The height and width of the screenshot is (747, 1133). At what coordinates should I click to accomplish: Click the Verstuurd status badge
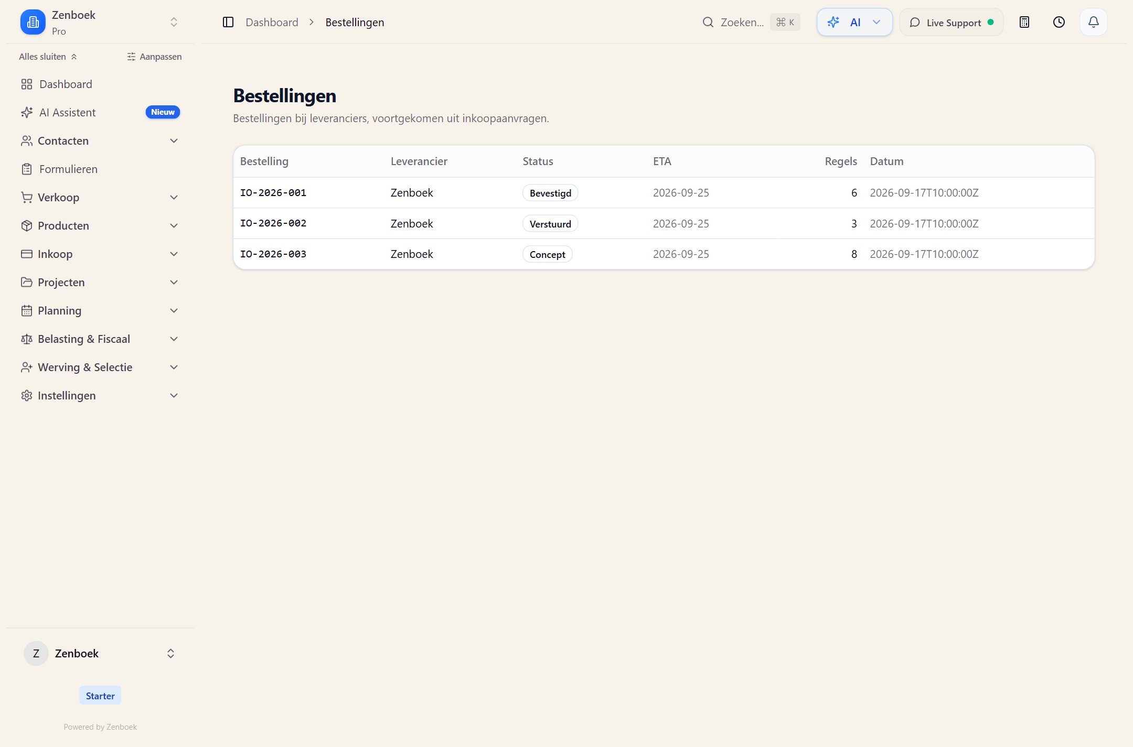550,224
